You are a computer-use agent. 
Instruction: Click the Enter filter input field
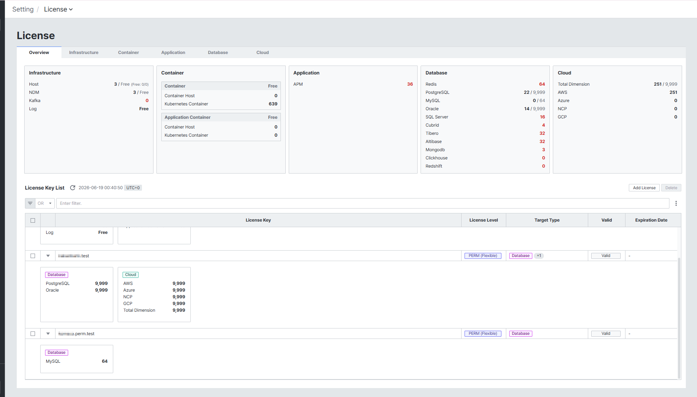point(362,203)
